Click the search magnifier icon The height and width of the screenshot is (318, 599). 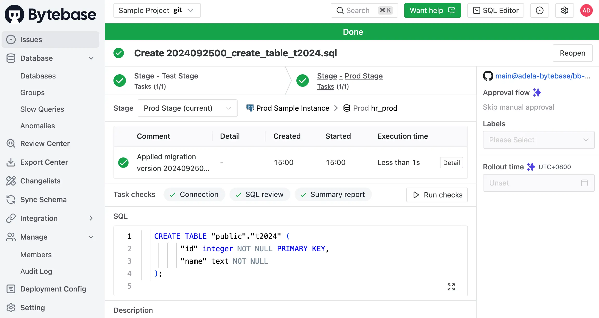(340, 10)
